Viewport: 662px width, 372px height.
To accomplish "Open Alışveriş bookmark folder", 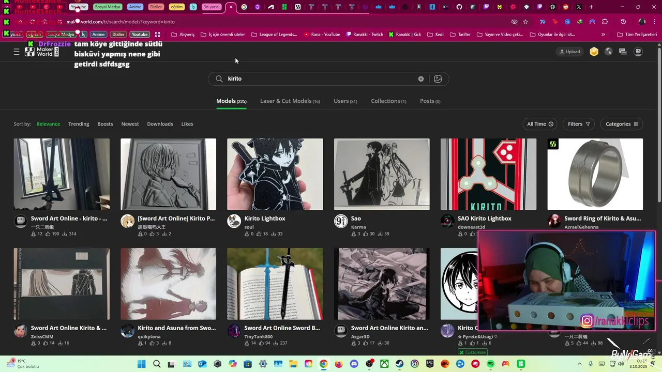I will [x=183, y=35].
